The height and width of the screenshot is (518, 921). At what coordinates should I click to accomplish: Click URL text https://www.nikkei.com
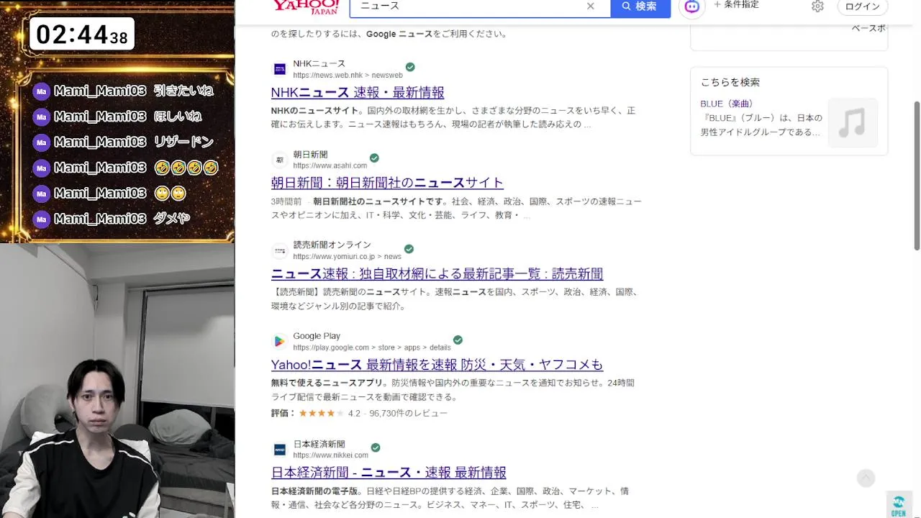330,455
